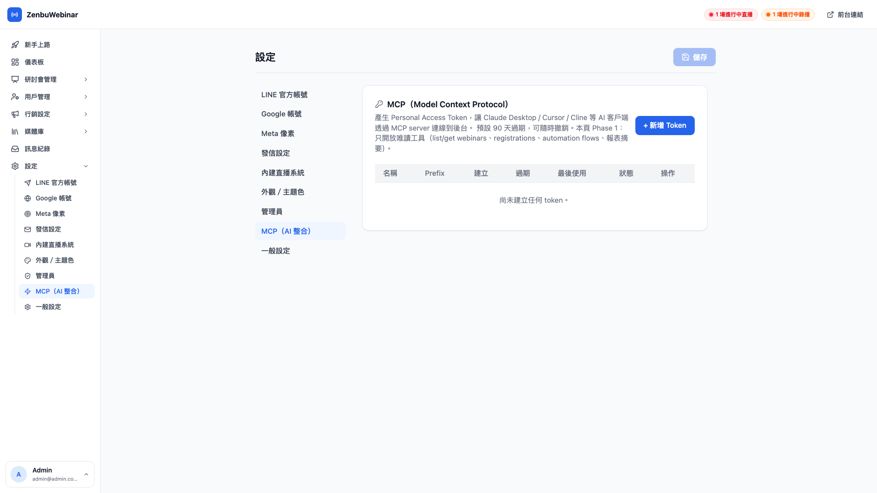Image resolution: width=877 pixels, height=493 pixels.
Task: Click the 1 場進行中錄播 status badge
Action: point(788,15)
